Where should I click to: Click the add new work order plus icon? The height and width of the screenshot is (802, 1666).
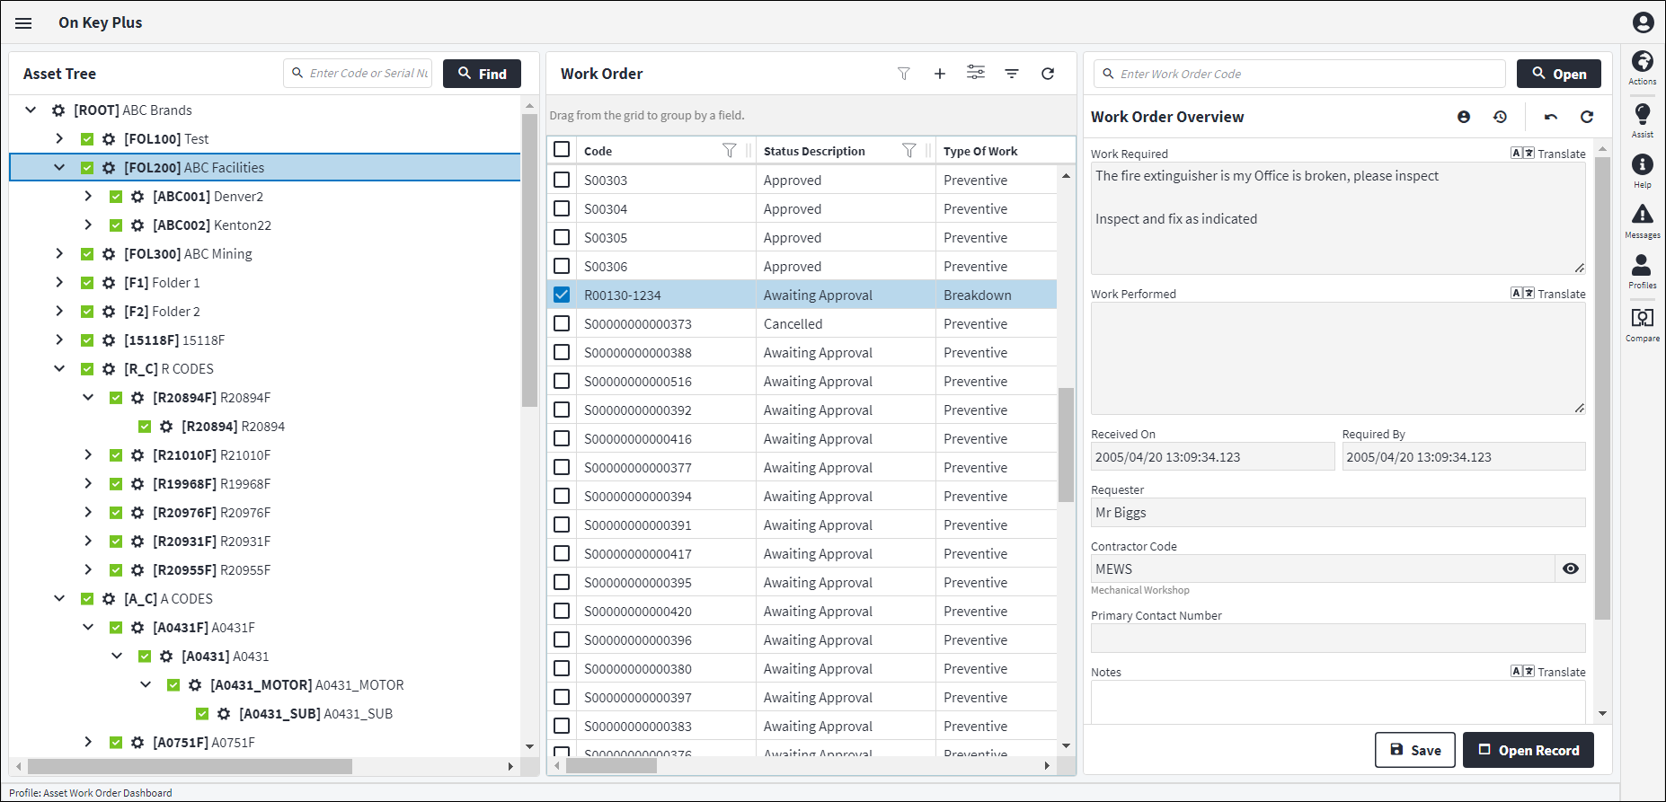click(939, 74)
